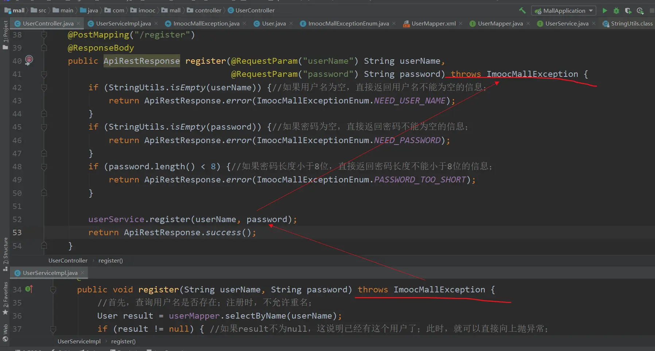Viewport: 655px width, 351px height.
Task: Start debugging with the bug icon
Action: pos(616,11)
